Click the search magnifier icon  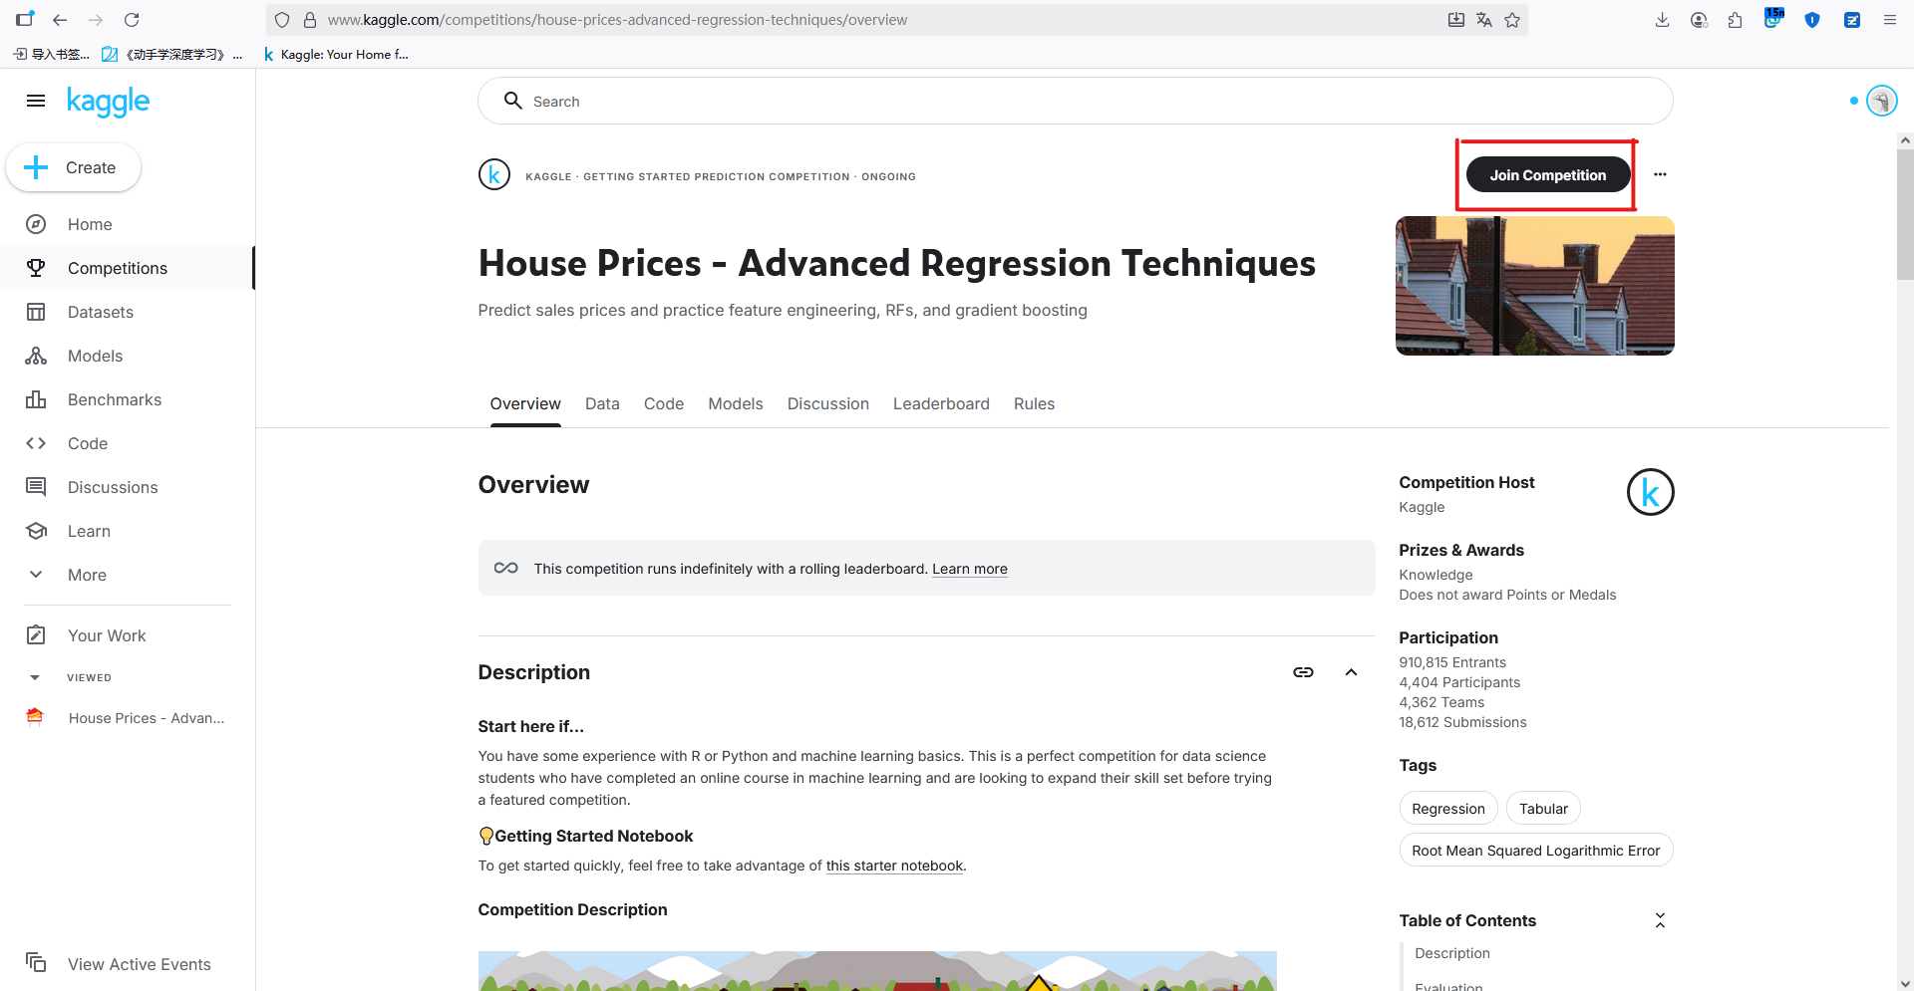(513, 101)
